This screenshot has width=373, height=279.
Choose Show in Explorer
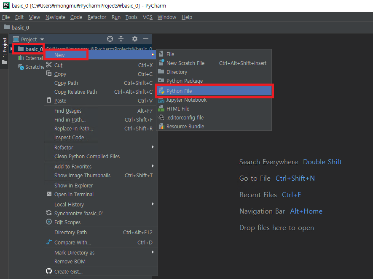click(101, 185)
